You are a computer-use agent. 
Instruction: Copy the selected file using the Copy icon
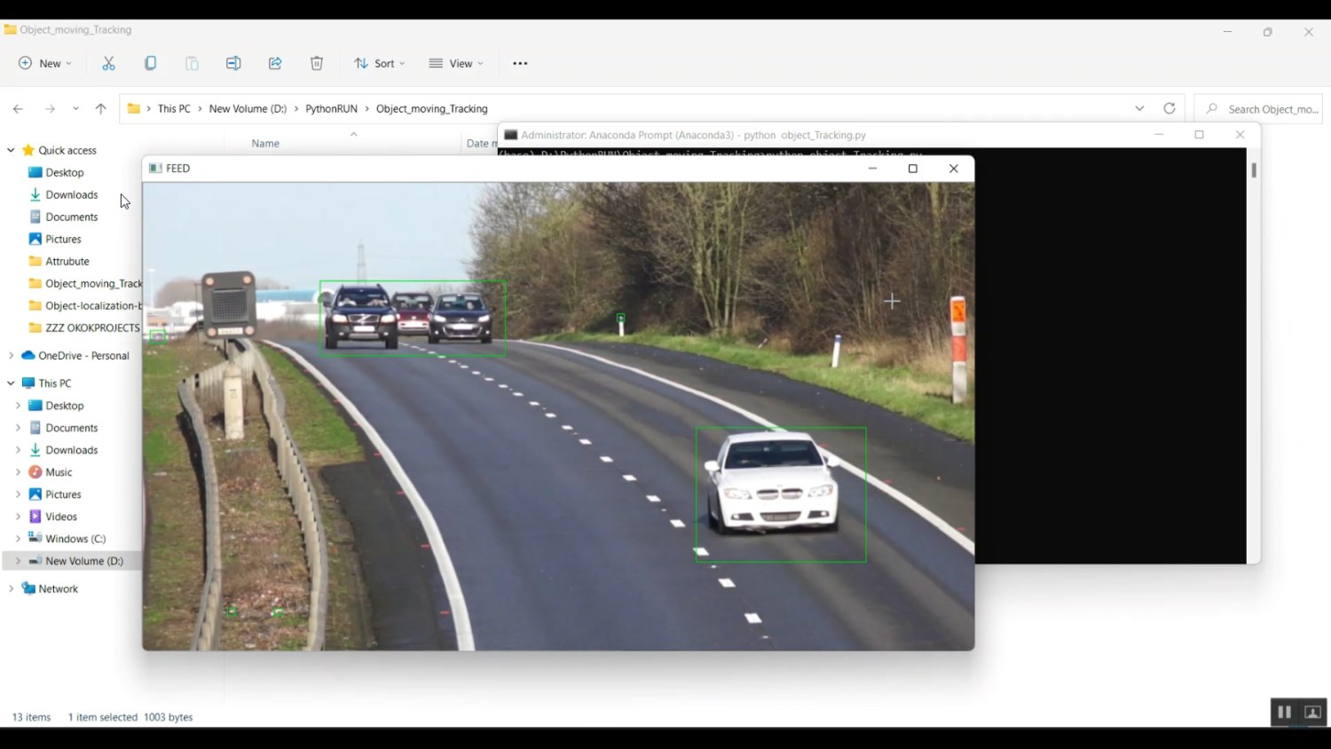pos(151,63)
